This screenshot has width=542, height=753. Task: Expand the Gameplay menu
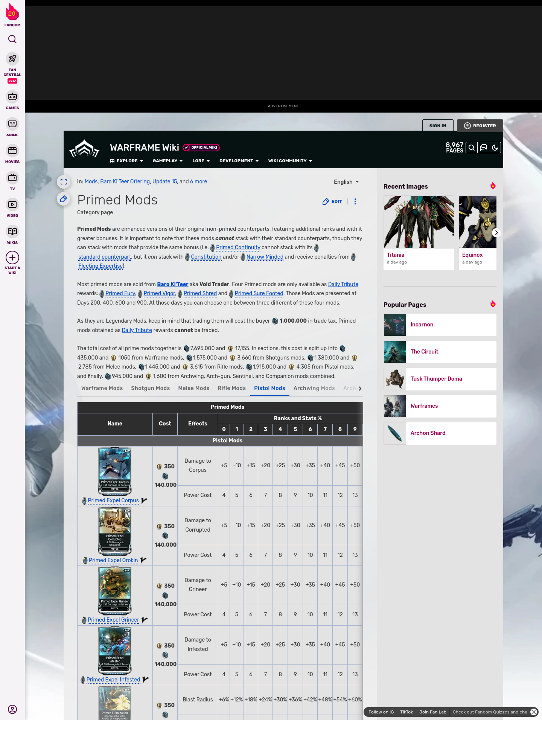click(167, 161)
